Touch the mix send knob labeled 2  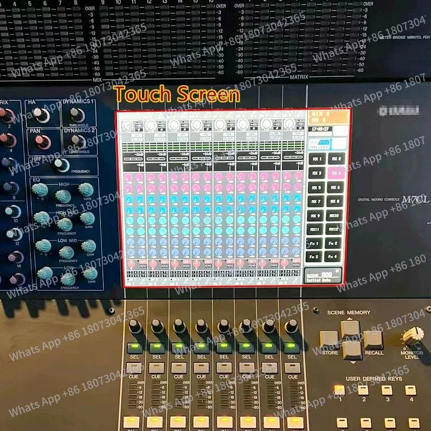[x=6, y=116]
